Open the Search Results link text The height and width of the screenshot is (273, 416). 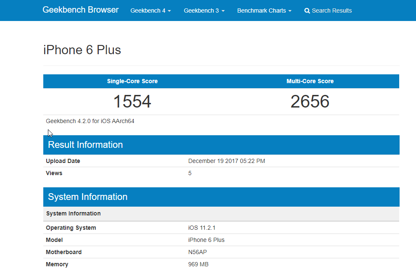pyautogui.click(x=332, y=10)
